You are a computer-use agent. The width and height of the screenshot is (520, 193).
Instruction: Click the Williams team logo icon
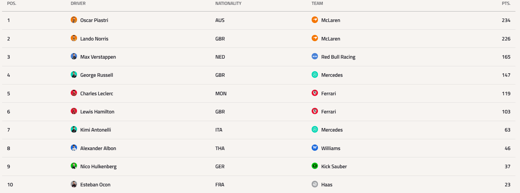pos(315,148)
